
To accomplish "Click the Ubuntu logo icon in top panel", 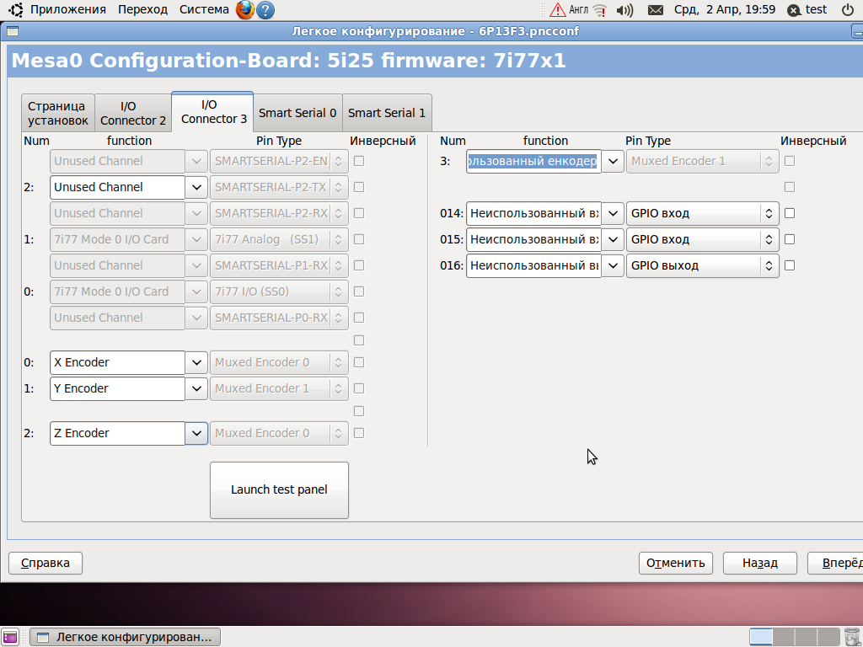I will tap(16, 9).
